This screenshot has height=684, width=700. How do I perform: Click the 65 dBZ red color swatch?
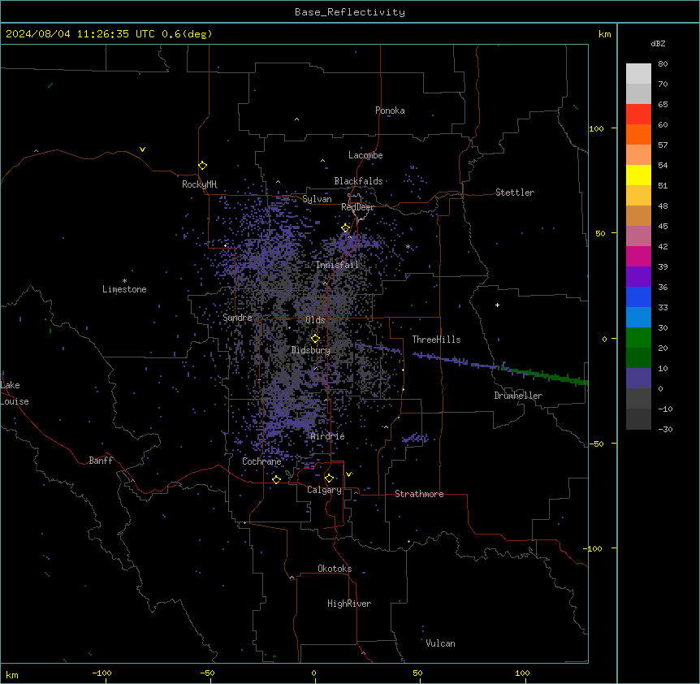pyautogui.click(x=638, y=114)
